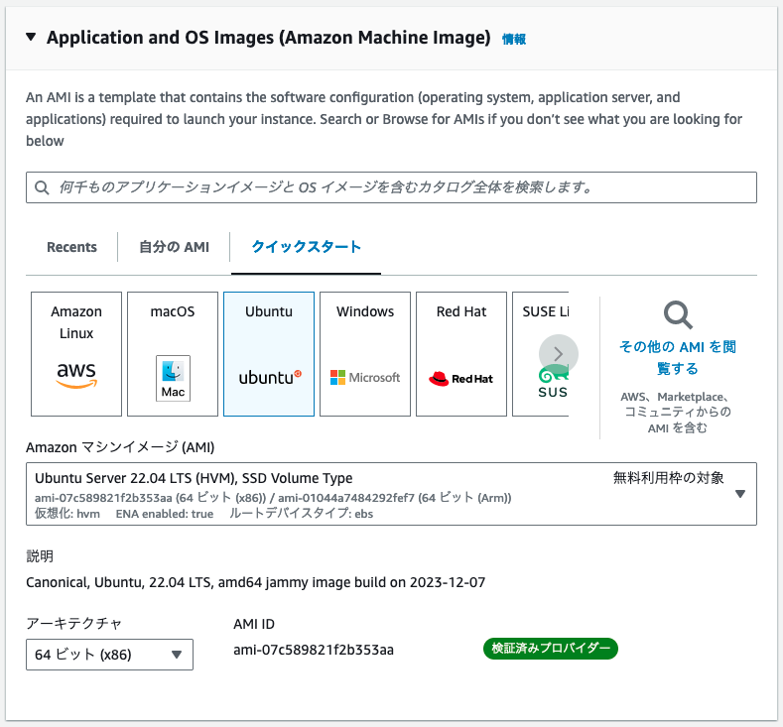The height and width of the screenshot is (727, 783).
Task: Open the 64 ビット (x86) architecture dropdown
Action: click(109, 655)
